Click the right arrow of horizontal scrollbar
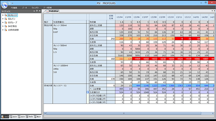 coord(213,113)
